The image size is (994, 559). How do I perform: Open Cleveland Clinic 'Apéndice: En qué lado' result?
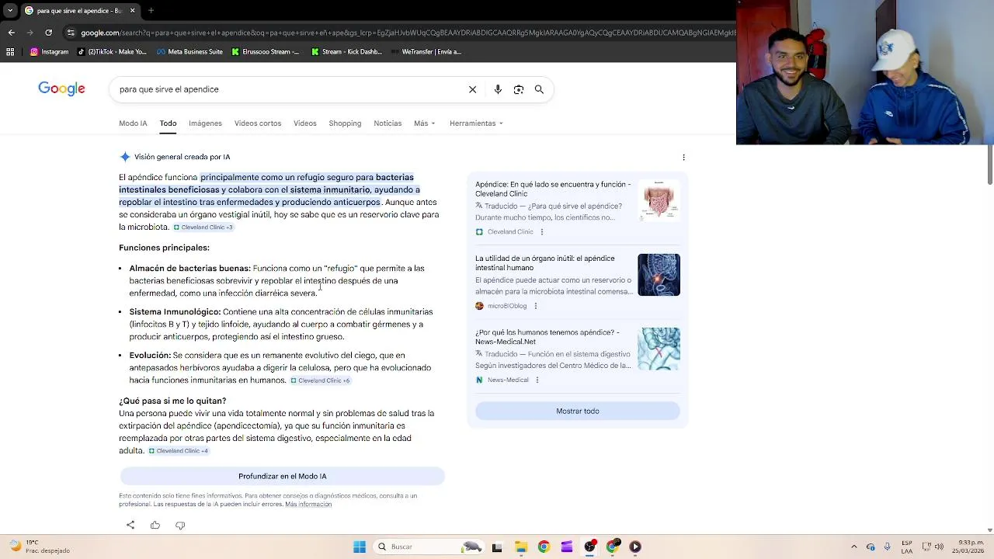point(553,189)
